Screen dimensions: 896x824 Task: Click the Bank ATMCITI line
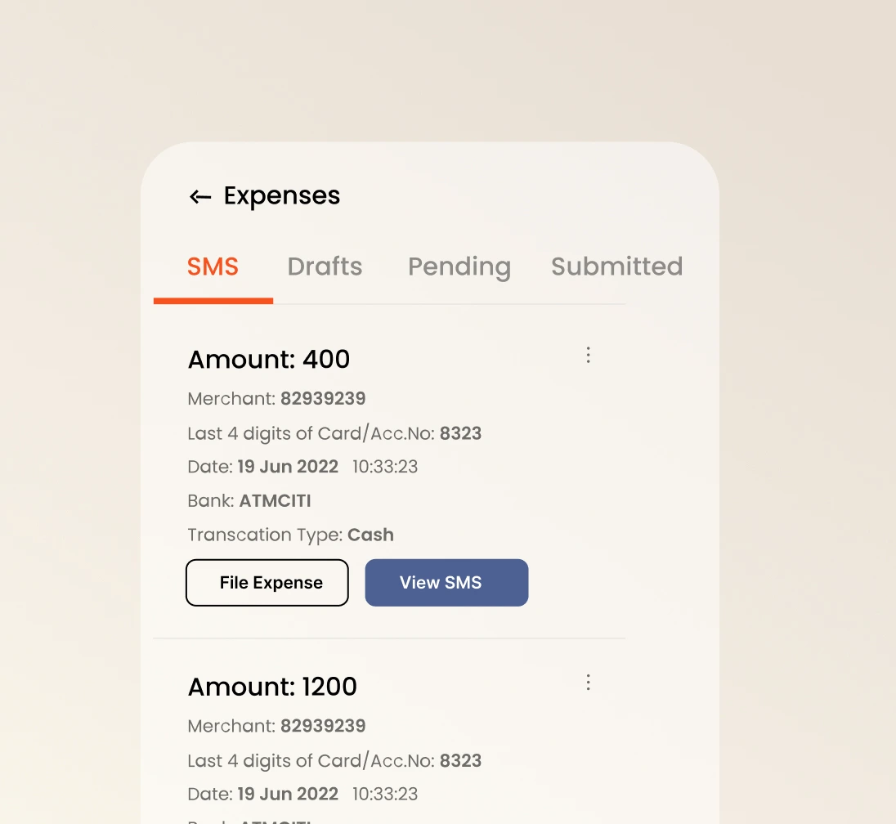coord(249,501)
